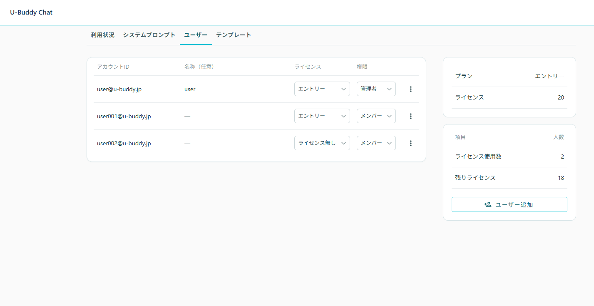Click the user@u-buddy.jp account ID
594x306 pixels.
click(x=119, y=89)
